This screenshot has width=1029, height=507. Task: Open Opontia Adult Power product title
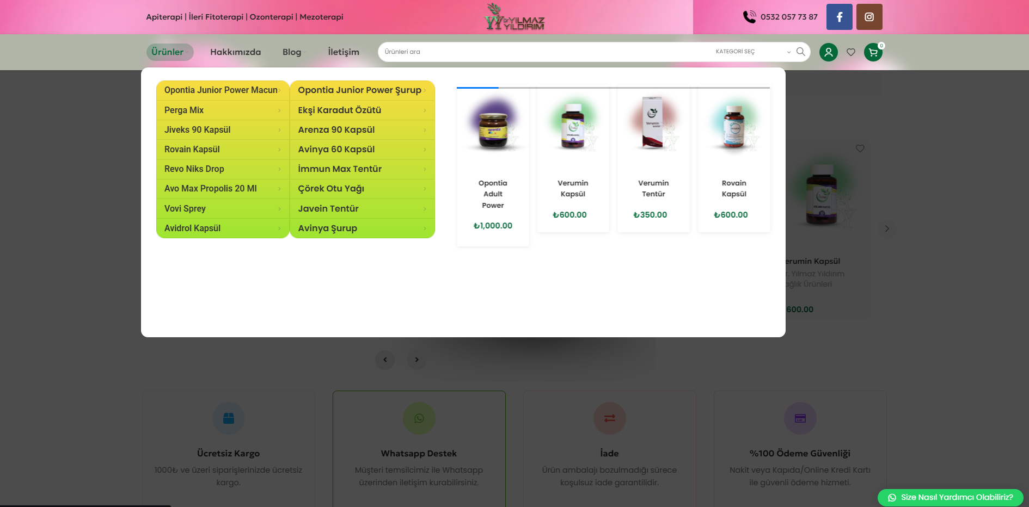(493, 194)
